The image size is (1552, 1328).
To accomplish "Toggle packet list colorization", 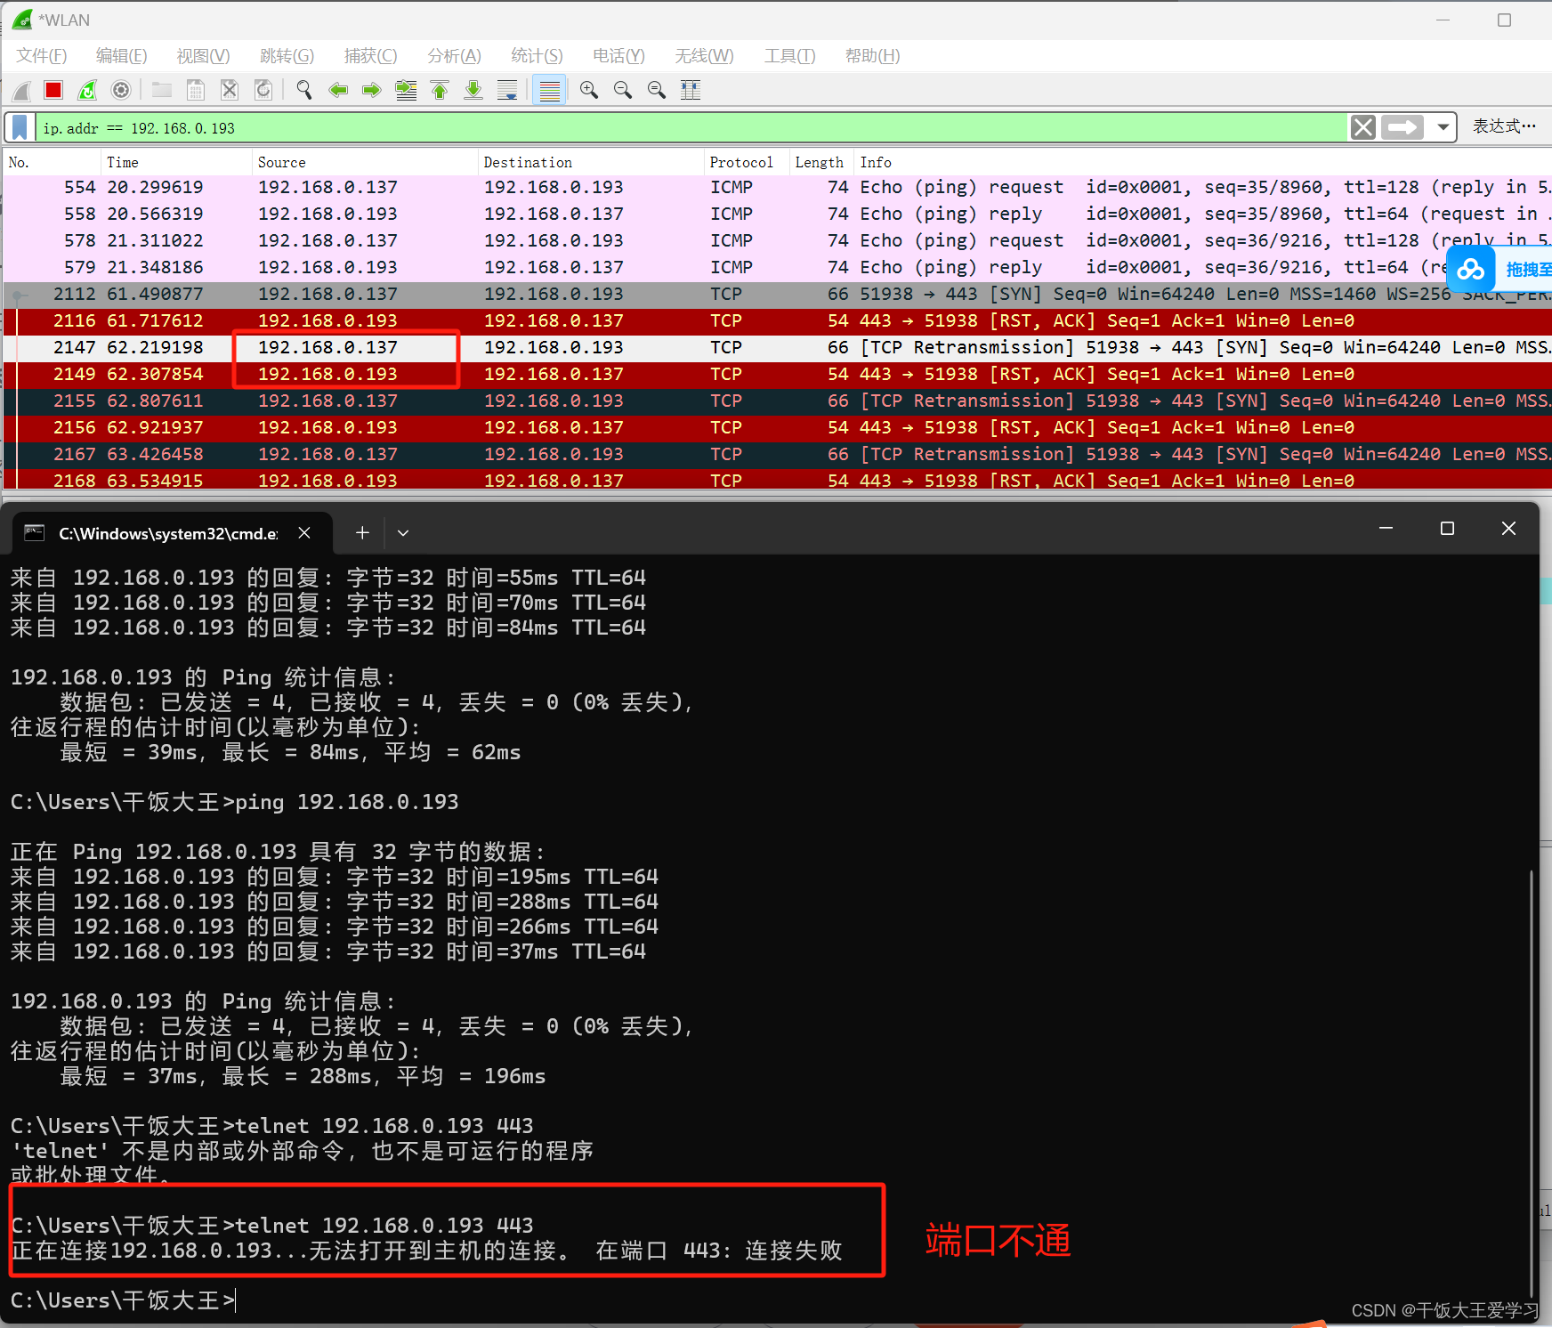I will 550,90.
